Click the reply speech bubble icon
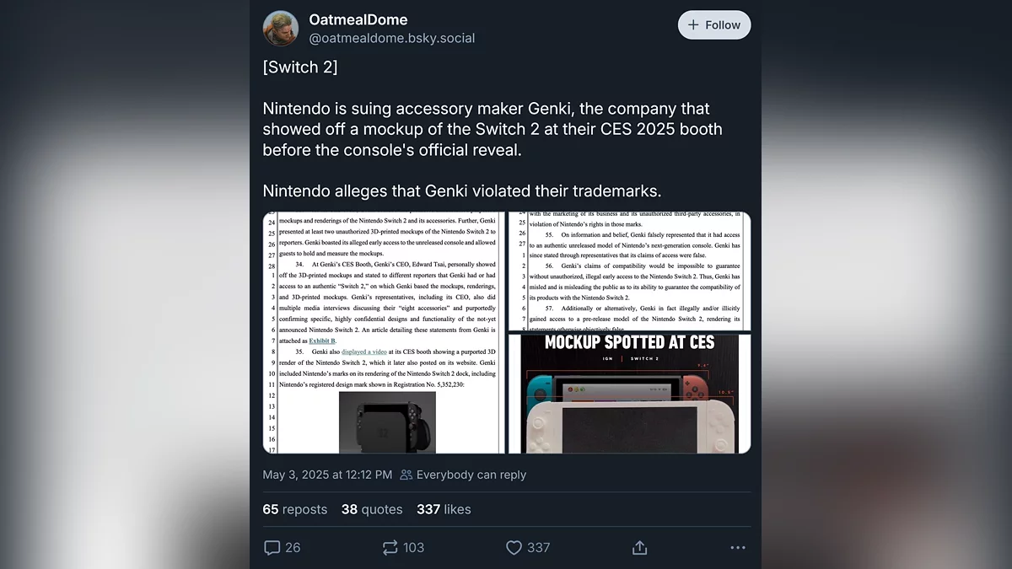Viewport: 1012px width, 569px height. 272,548
